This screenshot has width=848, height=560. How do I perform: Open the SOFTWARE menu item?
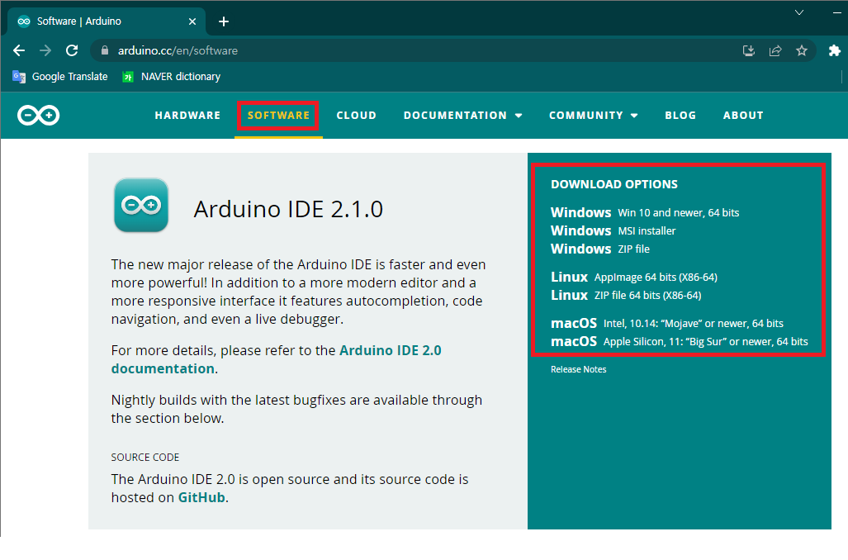pyautogui.click(x=278, y=116)
